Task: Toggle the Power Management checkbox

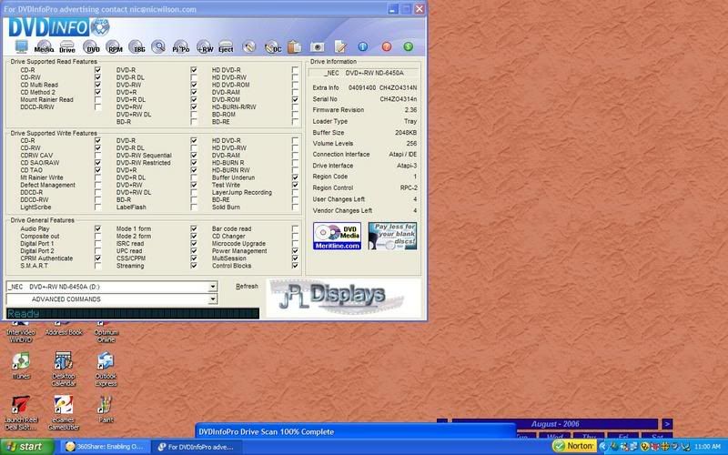Action: click(x=295, y=251)
